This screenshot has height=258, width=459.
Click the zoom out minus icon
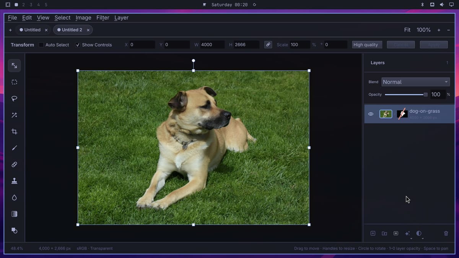(448, 30)
